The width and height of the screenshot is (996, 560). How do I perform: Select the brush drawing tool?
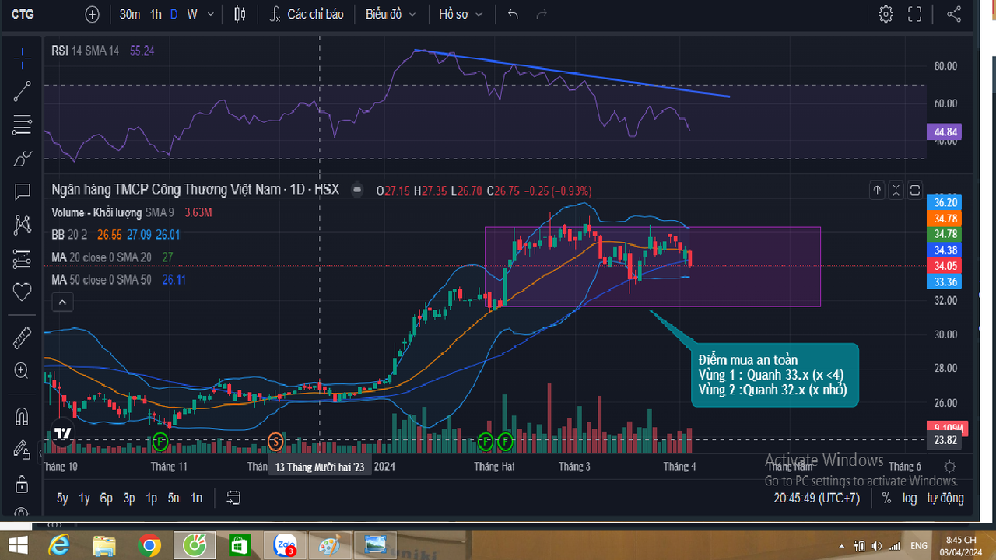(23, 159)
